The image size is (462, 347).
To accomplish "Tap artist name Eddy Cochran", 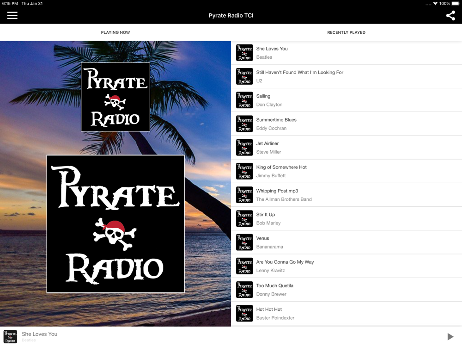I will point(271,128).
